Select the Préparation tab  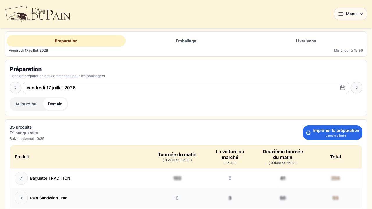tap(66, 41)
